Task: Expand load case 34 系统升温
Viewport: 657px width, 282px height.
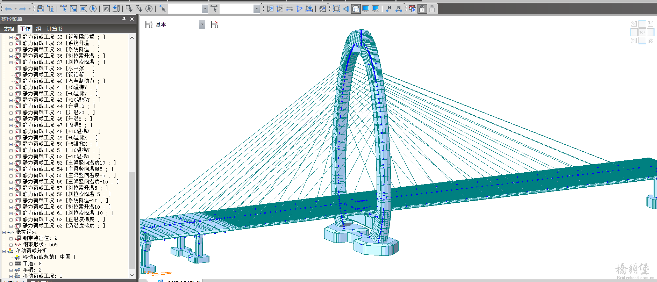Action: coord(11,43)
